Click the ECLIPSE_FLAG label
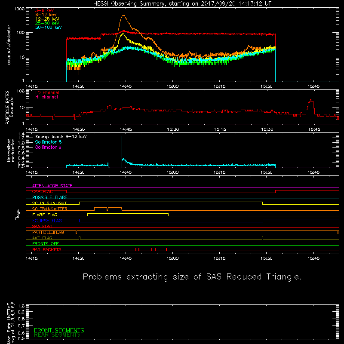Viewport: 344px width, 344px height. (47, 221)
